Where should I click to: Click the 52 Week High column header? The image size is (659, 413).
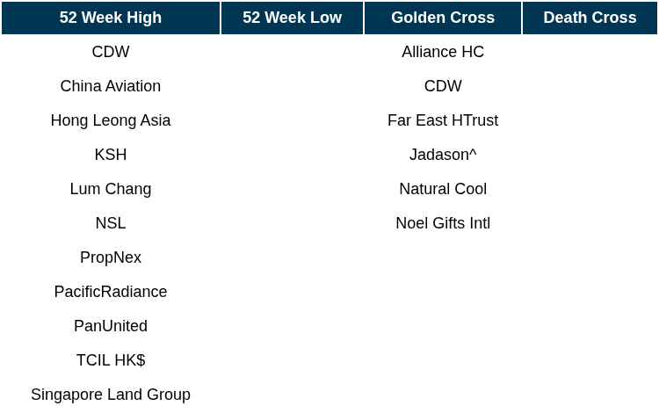tap(111, 18)
